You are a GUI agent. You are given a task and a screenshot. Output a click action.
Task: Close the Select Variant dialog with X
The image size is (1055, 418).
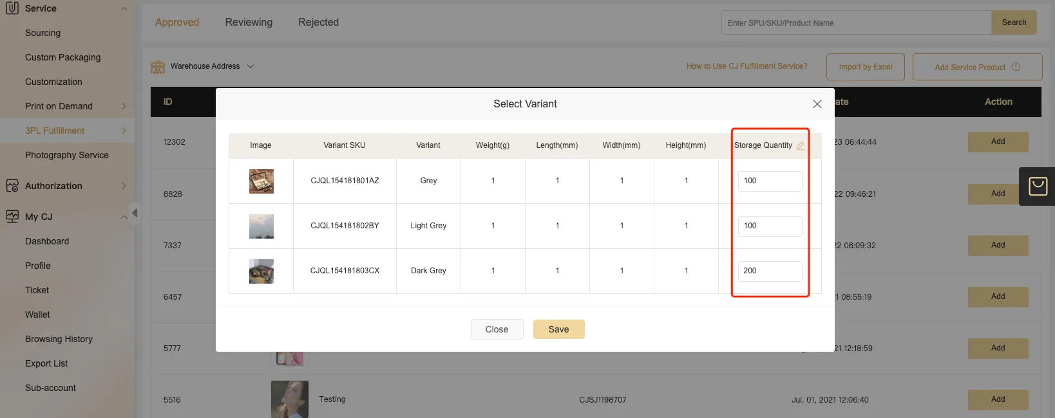[x=817, y=104]
